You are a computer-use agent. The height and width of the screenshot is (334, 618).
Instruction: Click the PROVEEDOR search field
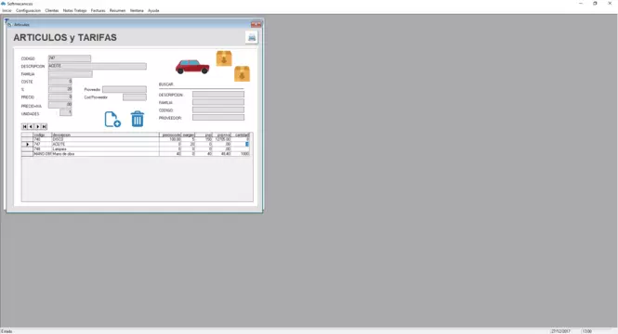point(218,118)
